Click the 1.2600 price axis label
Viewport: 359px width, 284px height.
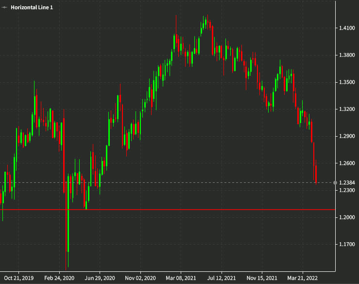(x=347, y=163)
